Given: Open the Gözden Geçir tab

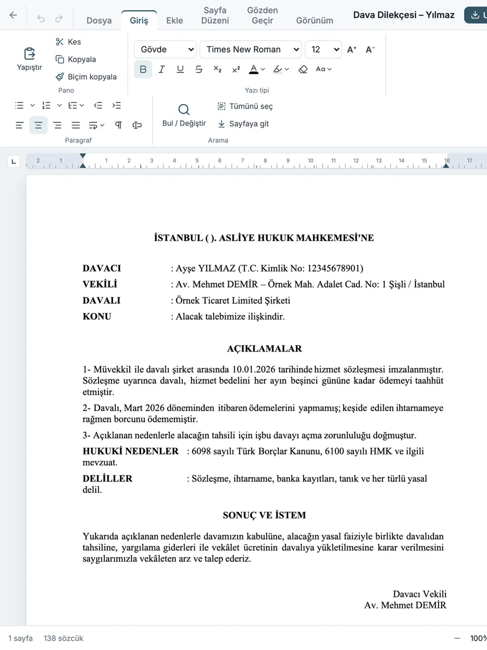Looking at the screenshot, I should pyautogui.click(x=262, y=16).
